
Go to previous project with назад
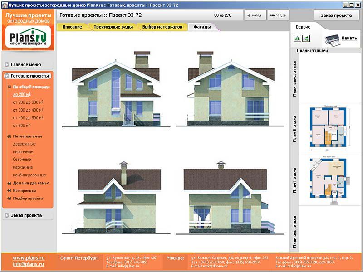pos(254,15)
